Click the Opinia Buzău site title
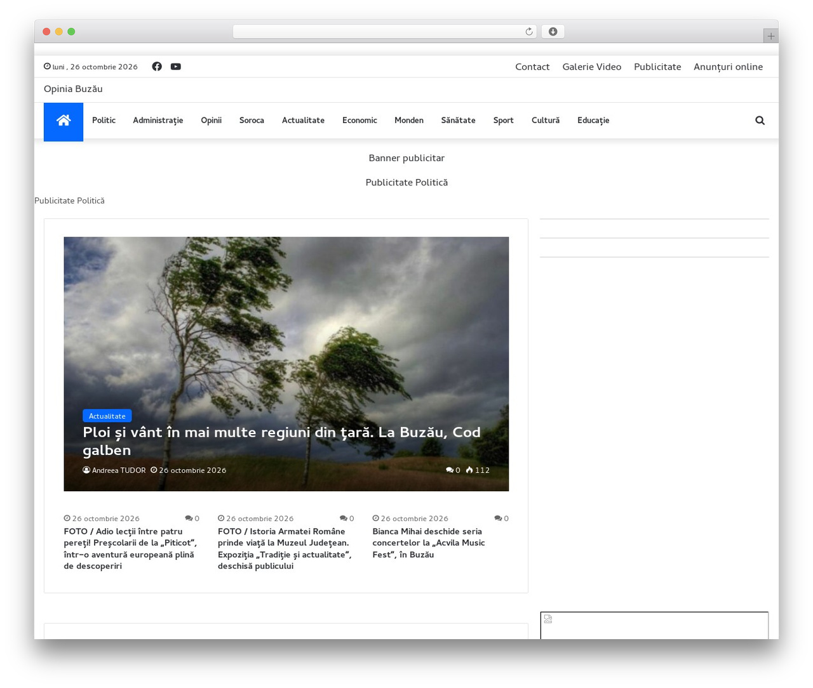 pyautogui.click(x=73, y=89)
